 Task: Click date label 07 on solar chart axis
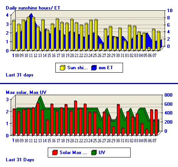click(x=154, y=141)
